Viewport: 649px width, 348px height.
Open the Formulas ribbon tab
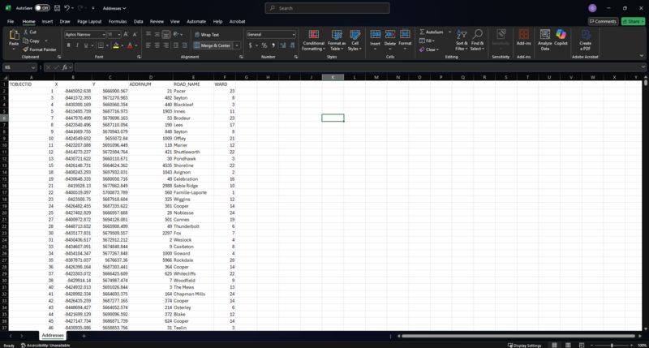click(118, 21)
